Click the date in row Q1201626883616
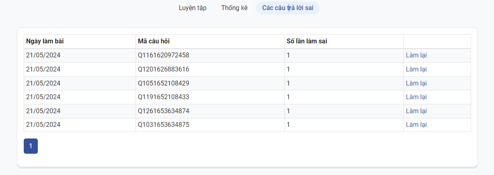The image size is (494, 175). [x=43, y=69]
